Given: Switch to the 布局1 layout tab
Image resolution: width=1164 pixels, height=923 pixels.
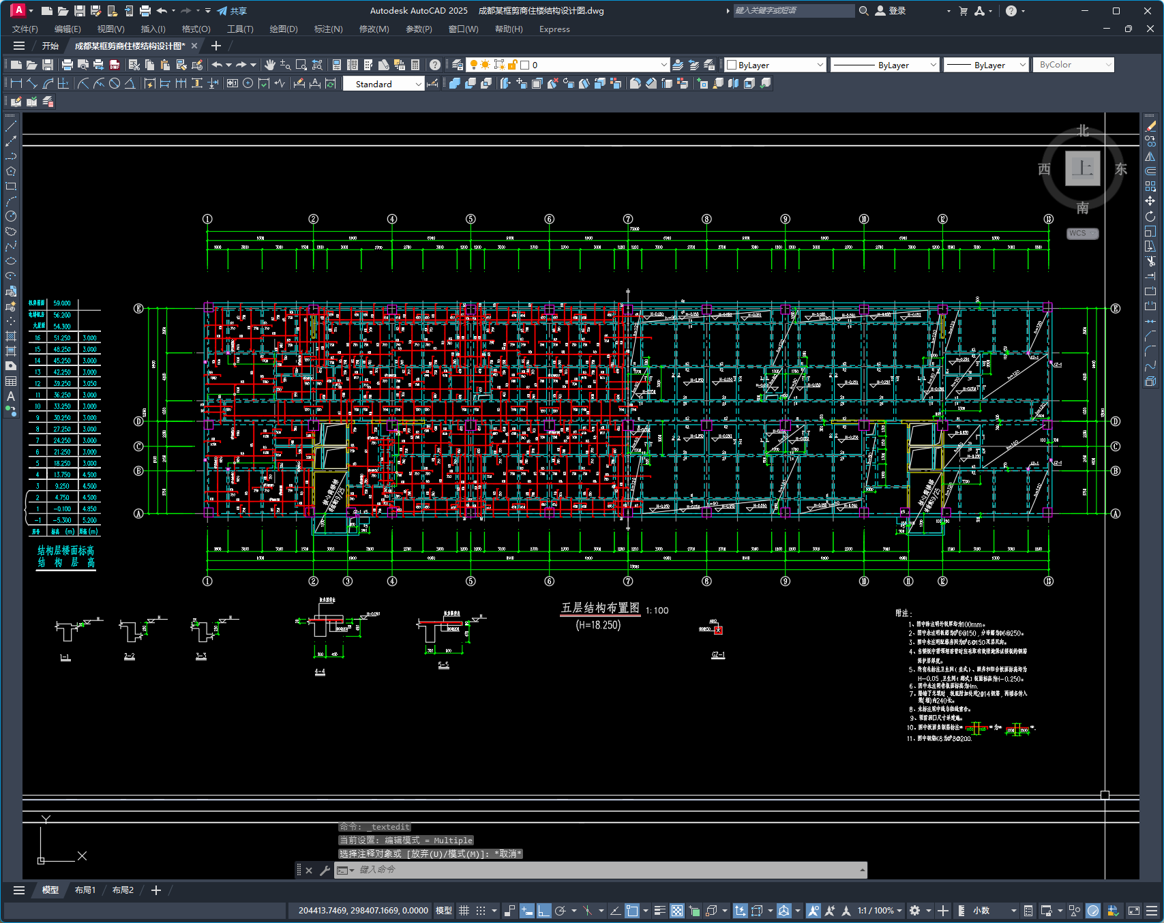Looking at the screenshot, I should (x=85, y=890).
